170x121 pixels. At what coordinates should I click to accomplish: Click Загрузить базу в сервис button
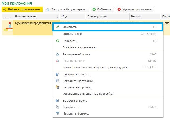click(67, 9)
